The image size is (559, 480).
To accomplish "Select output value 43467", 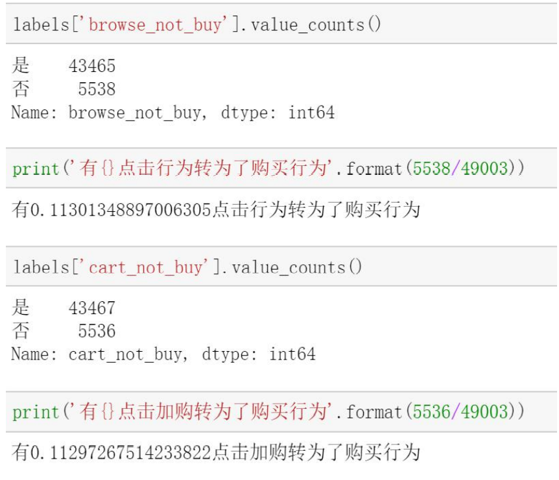I will tap(92, 308).
